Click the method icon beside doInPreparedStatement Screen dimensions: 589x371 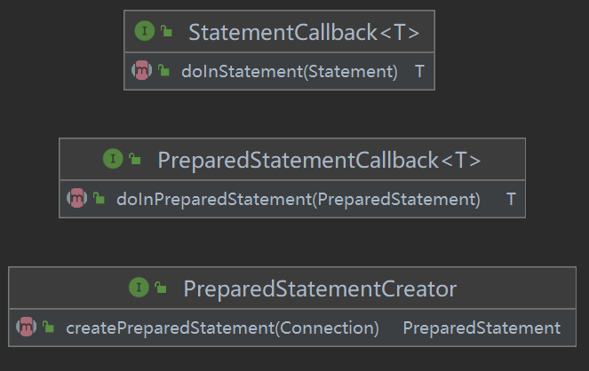click(x=77, y=199)
